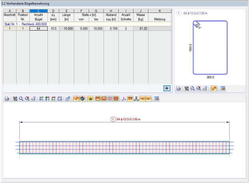
Task: Activate move/rotate tool in beam view toolbar
Action: (15, 99)
